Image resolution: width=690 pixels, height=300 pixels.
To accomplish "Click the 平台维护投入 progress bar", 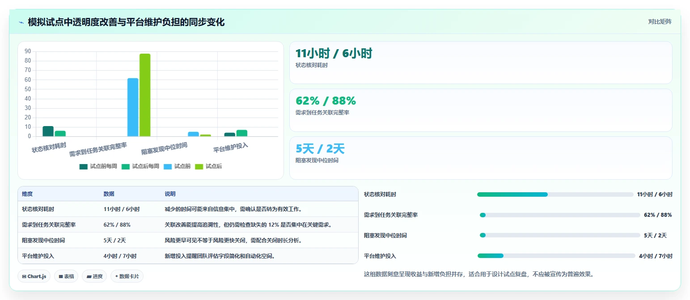I will tap(556, 256).
